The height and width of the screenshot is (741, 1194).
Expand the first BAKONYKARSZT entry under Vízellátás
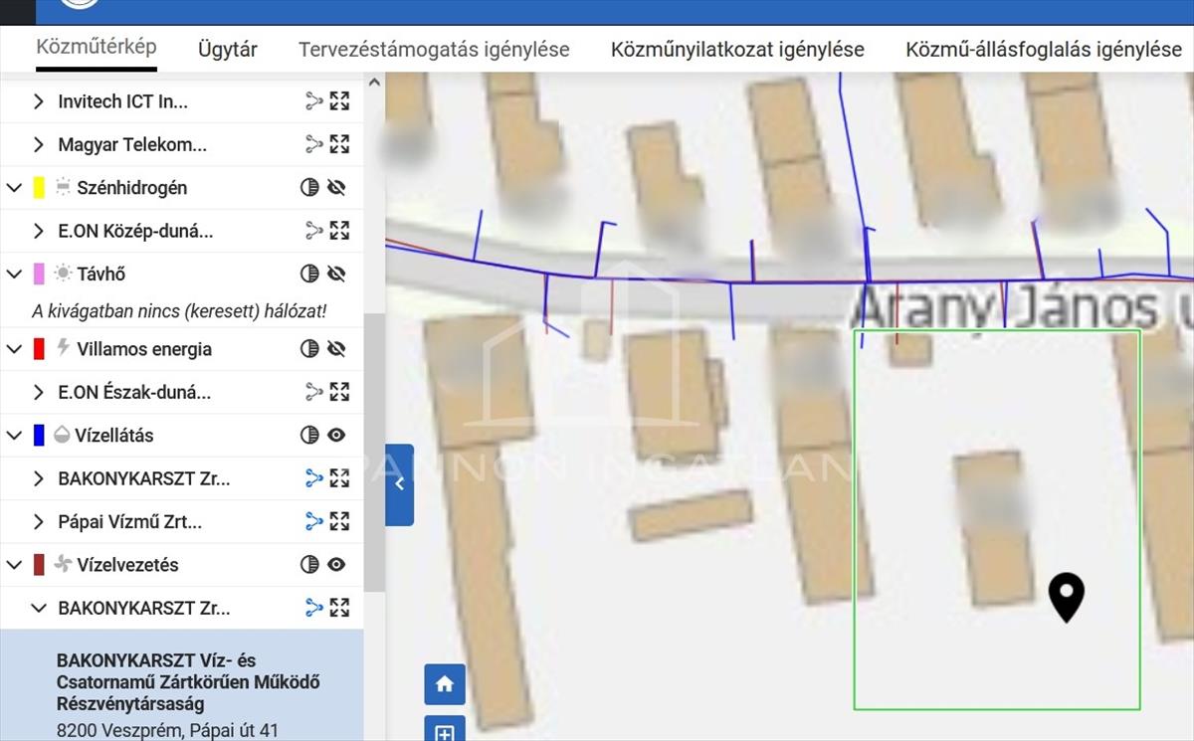pyautogui.click(x=39, y=478)
